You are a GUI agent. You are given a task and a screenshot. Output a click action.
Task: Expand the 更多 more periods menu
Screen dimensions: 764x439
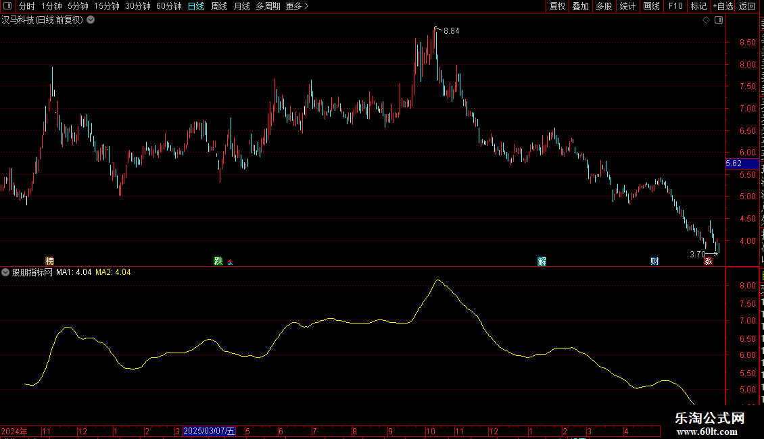point(297,6)
